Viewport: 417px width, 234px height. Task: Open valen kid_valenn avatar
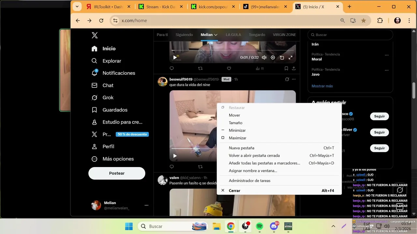163,180
